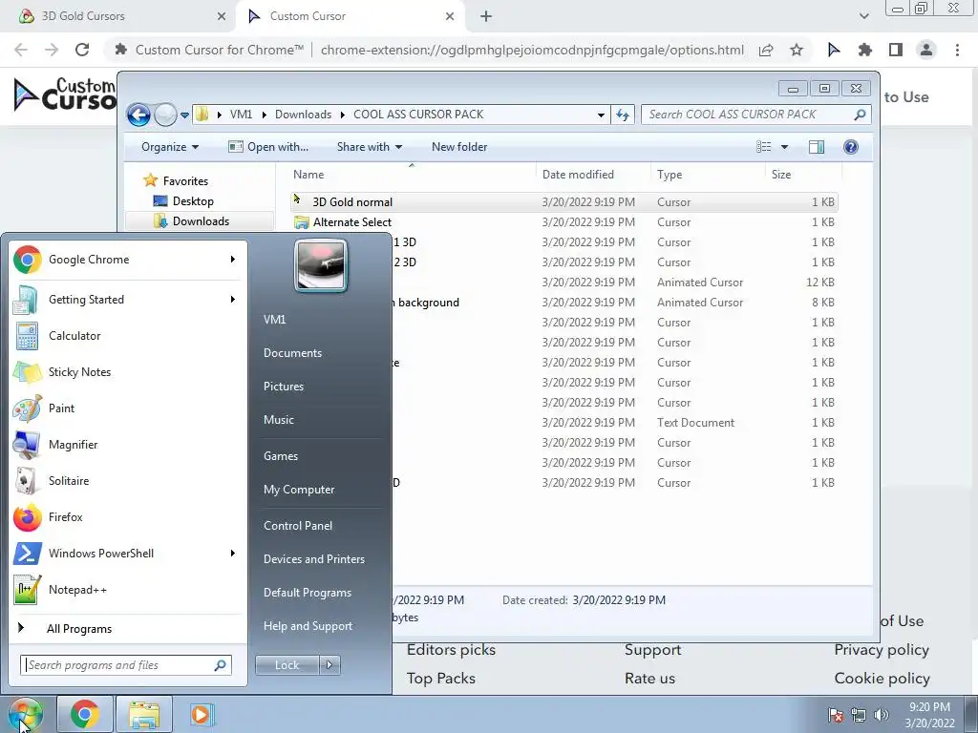Sort by the Size column header
The image size is (978, 733).
[803, 175]
